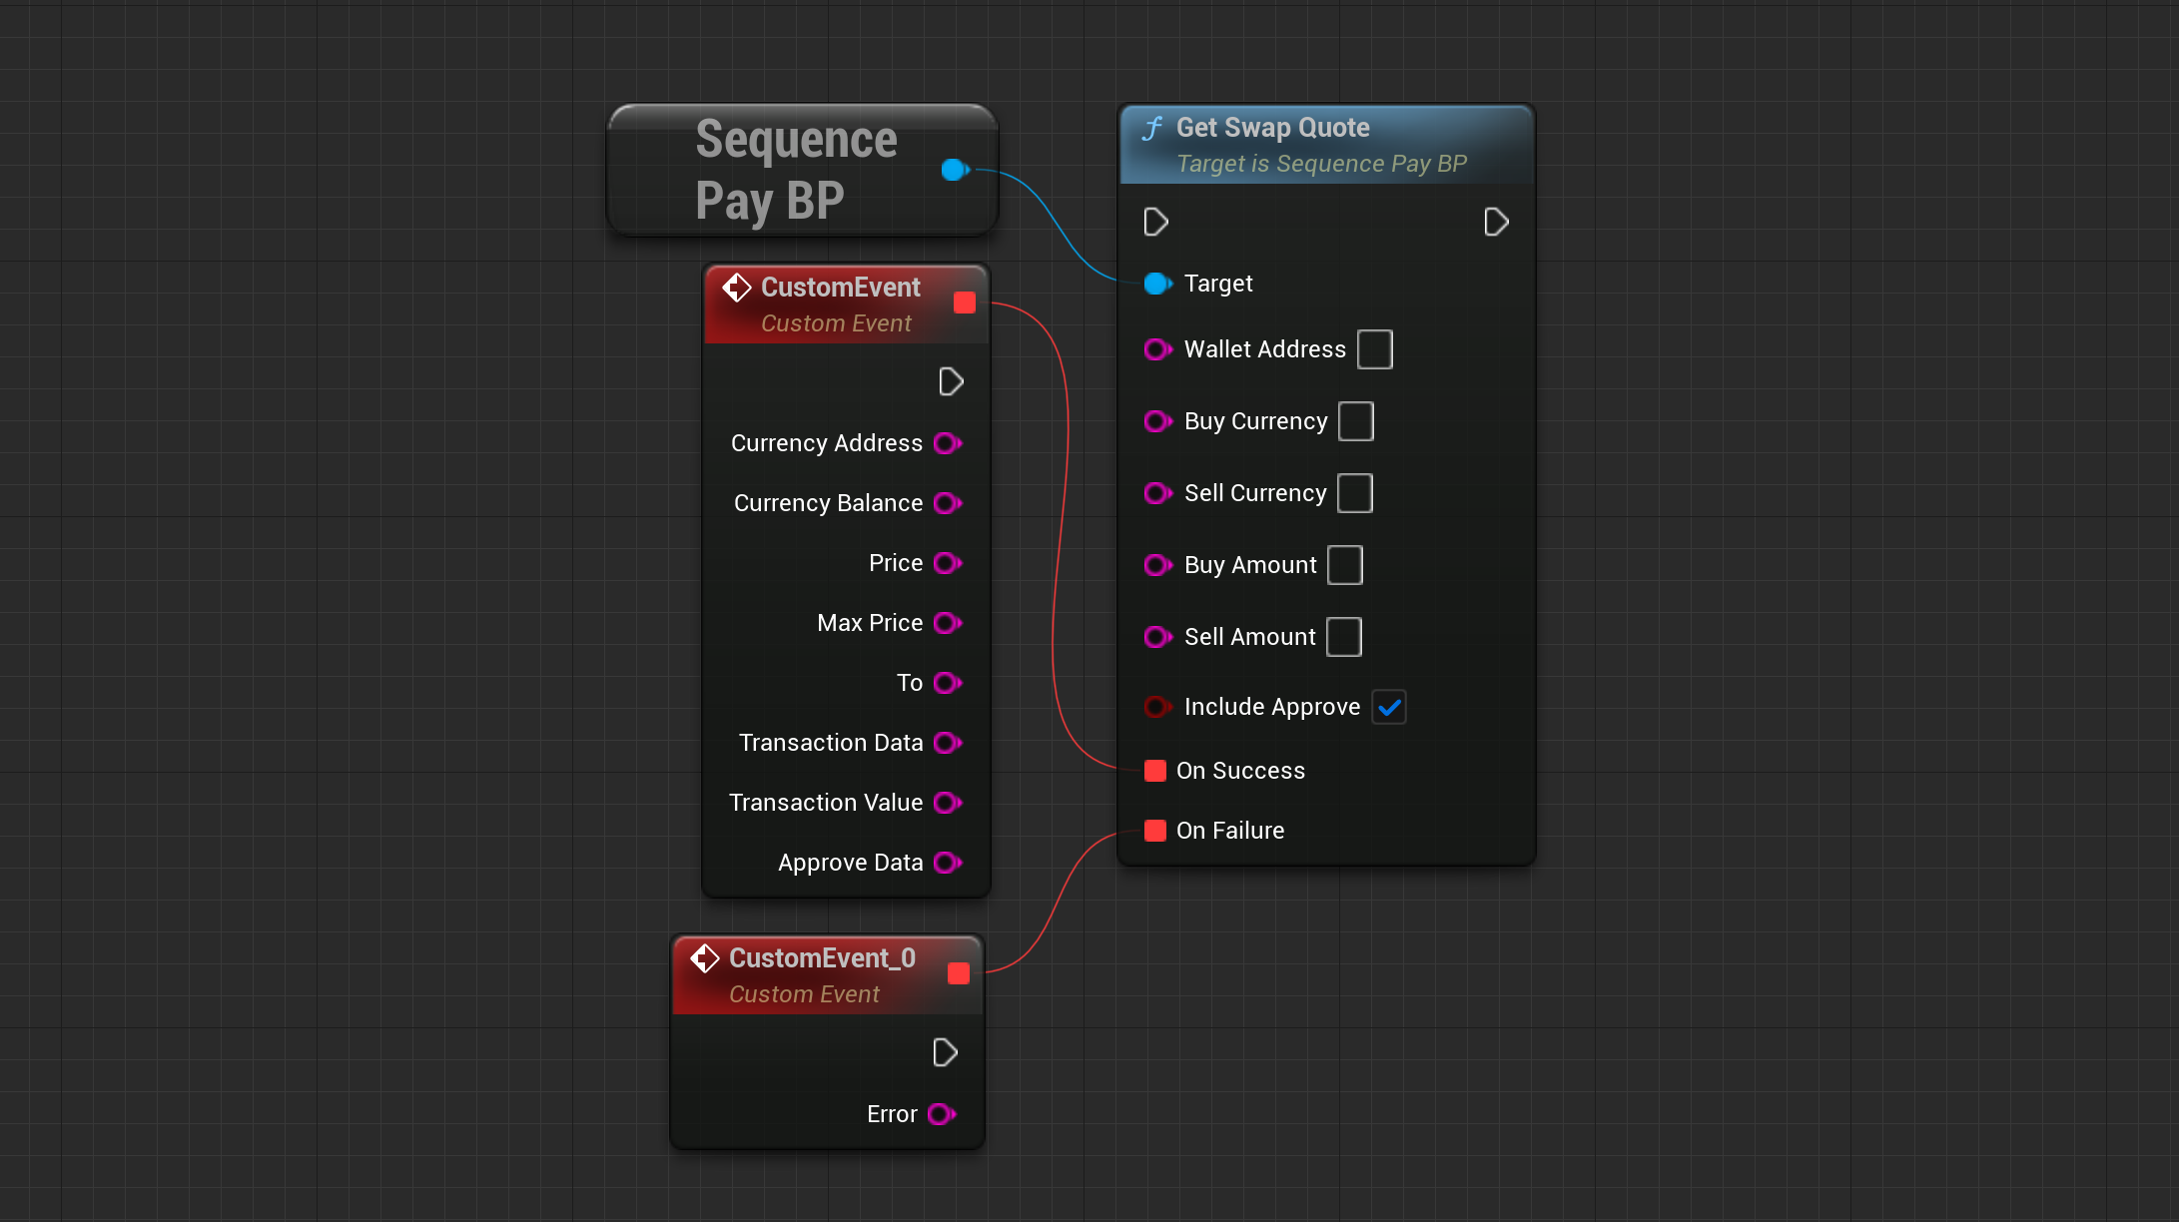Click the Approve Data output pin
This screenshot has height=1222, width=2179.
tap(947, 863)
